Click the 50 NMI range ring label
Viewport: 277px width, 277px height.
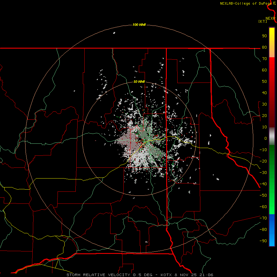pos(139,82)
